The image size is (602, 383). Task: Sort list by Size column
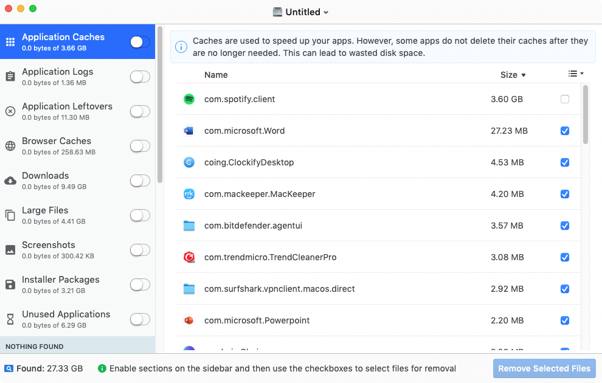pos(513,75)
